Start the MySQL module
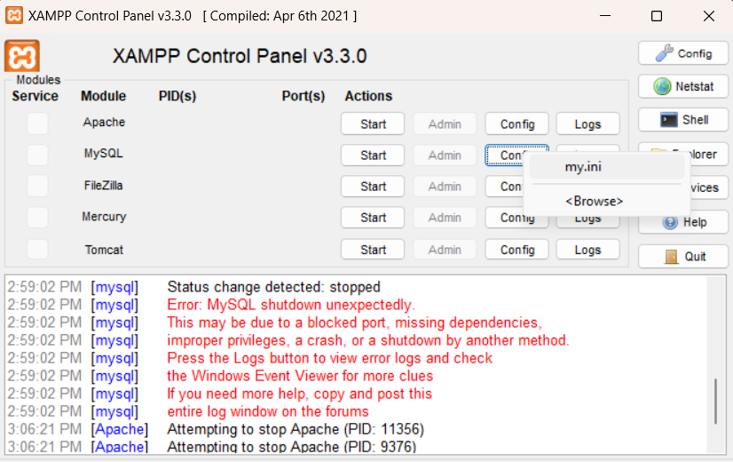This screenshot has width=733, height=462. 373,155
